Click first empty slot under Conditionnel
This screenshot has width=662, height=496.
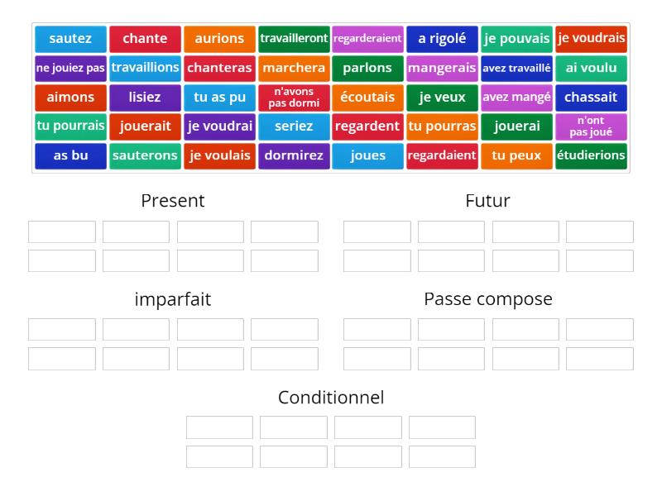pos(219,427)
